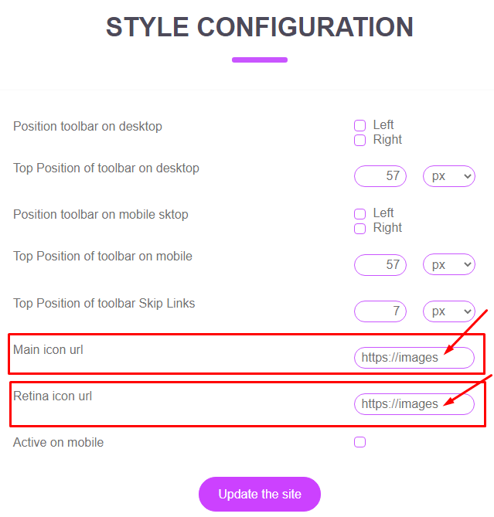Enable the Active on mobile checkbox
494x517 pixels.
(359, 442)
